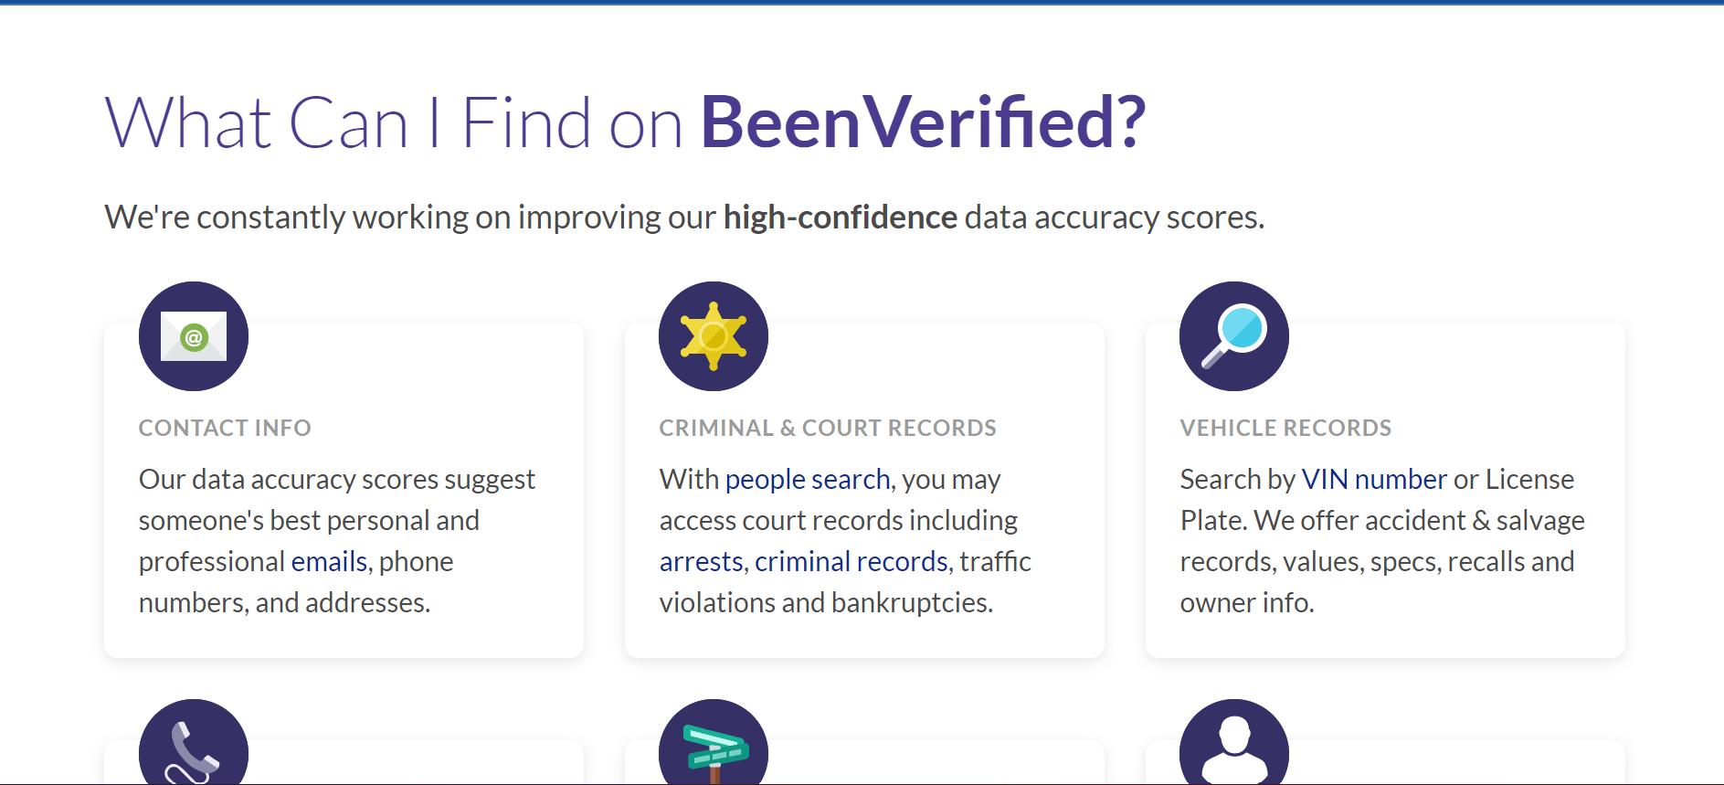
Task: Click the email envelope icon
Action: (x=194, y=336)
